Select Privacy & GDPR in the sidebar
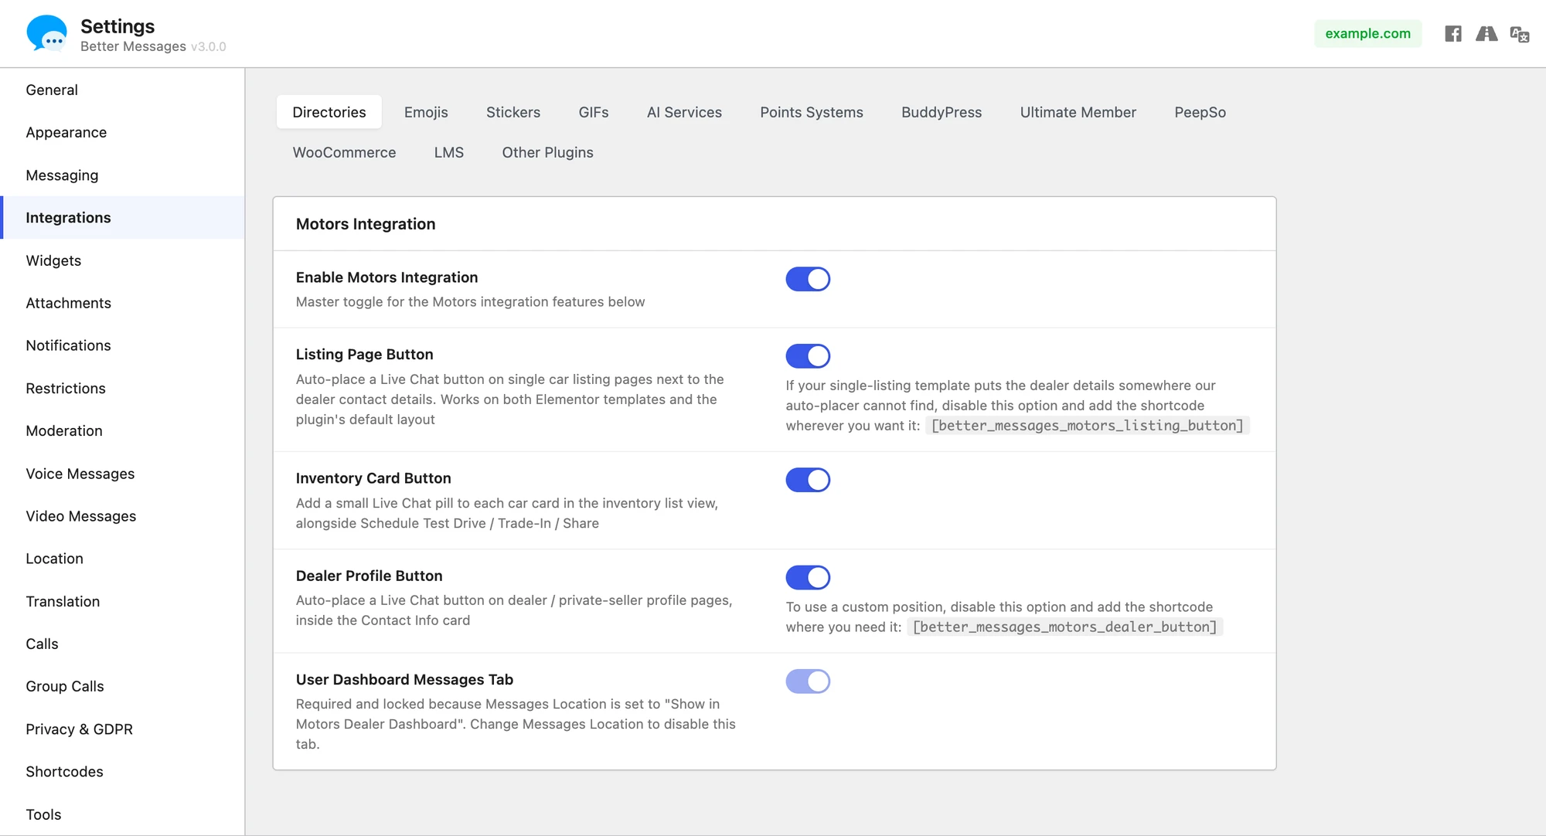Screen dimensions: 1546x836 click(x=122, y=729)
